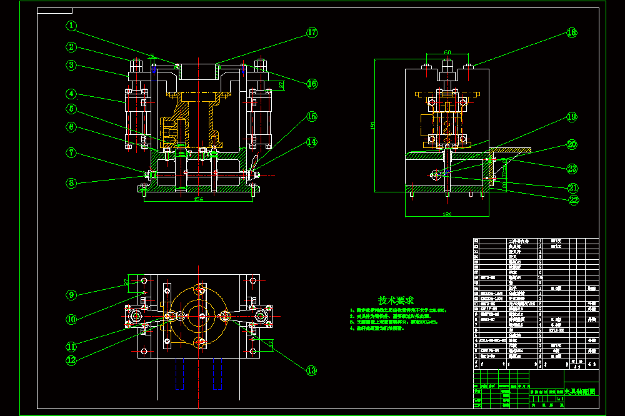
Task: Select the 191 height dimension text
Action: pyautogui.click(x=372, y=126)
